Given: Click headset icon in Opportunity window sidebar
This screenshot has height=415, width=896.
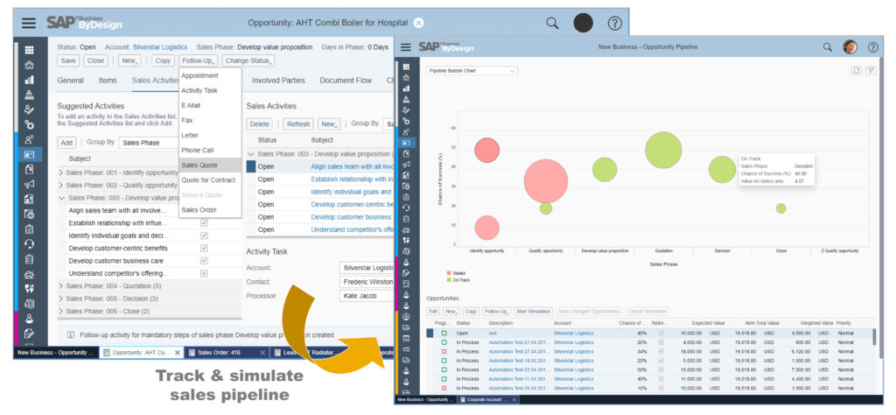Looking at the screenshot, I should (x=29, y=243).
